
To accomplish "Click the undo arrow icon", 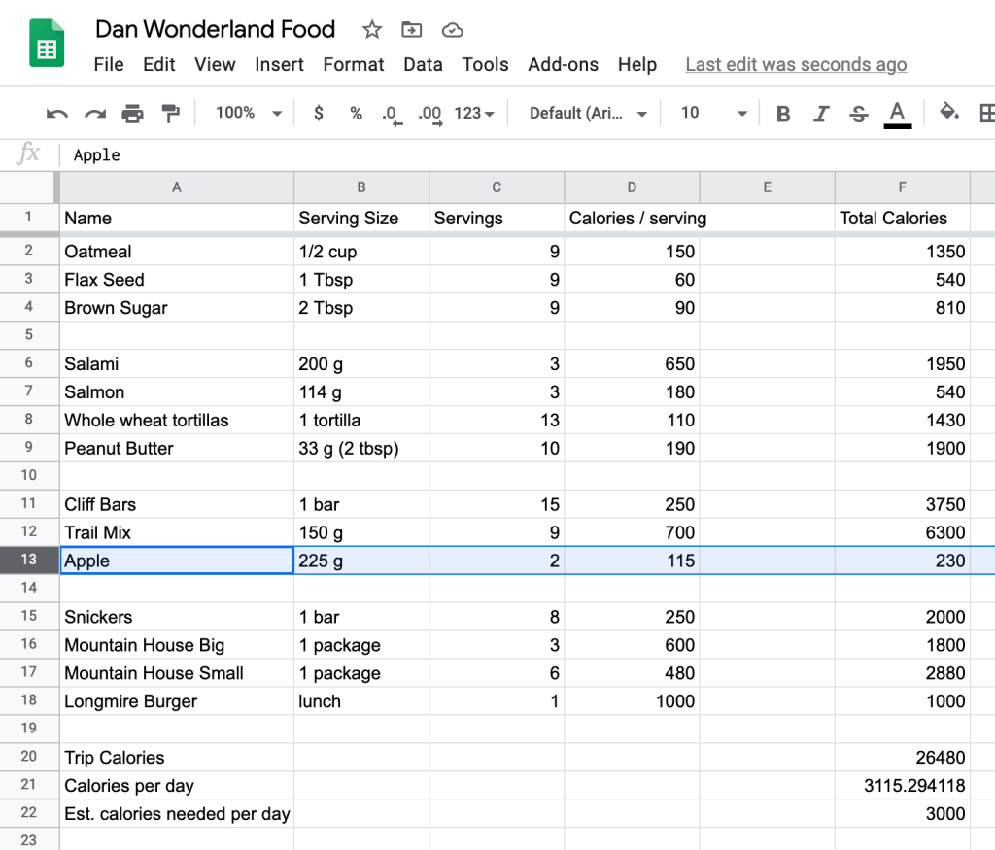I will [x=57, y=114].
